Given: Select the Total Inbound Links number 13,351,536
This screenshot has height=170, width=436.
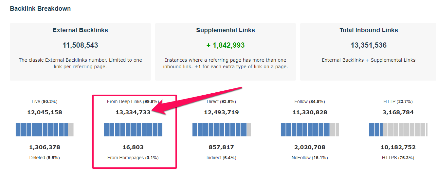Looking at the screenshot, I should [369, 45].
